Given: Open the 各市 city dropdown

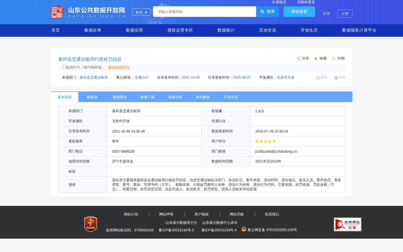Looking at the screenshot, I should coord(142,12).
